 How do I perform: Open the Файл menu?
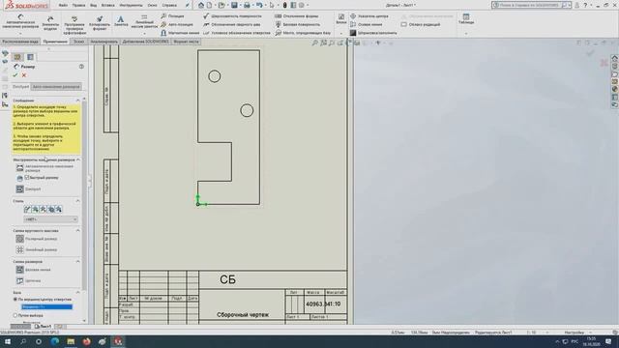point(63,6)
